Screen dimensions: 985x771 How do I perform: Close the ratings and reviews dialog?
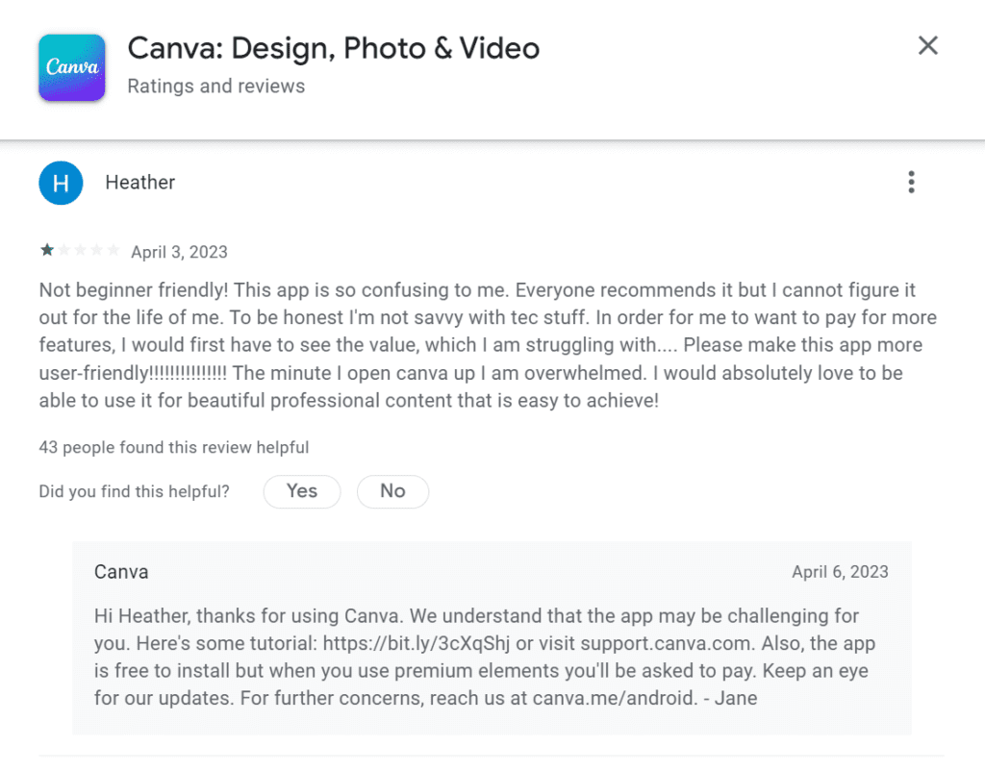point(927,45)
